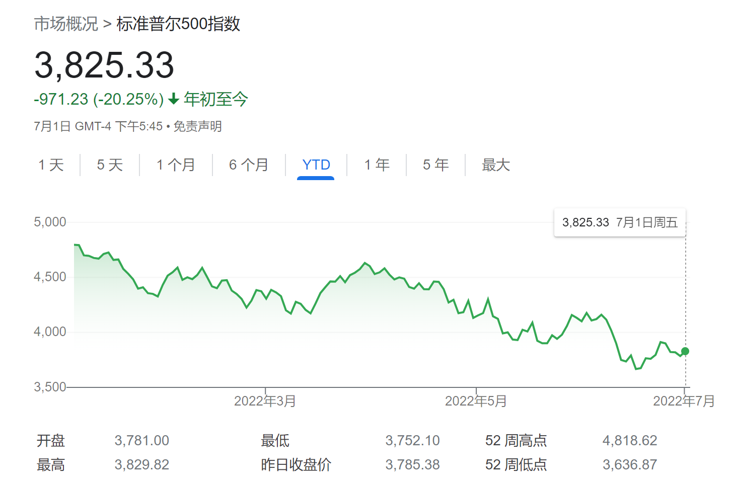The image size is (733, 483).
Task: Click the 2022年5月 x-axis label
Action: [476, 401]
